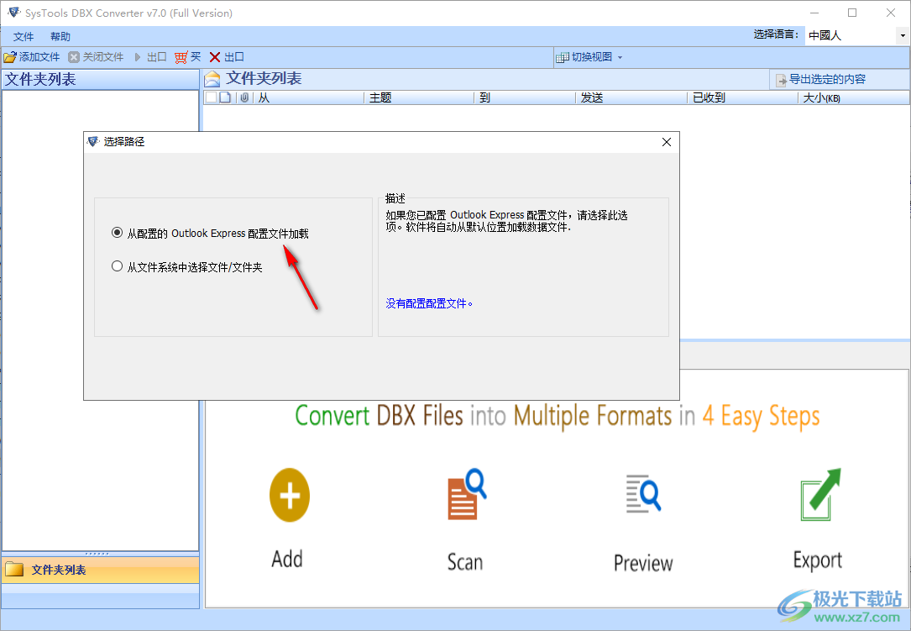
Task: Click the yellow Add plus icon in the steps graphic
Action: point(289,496)
